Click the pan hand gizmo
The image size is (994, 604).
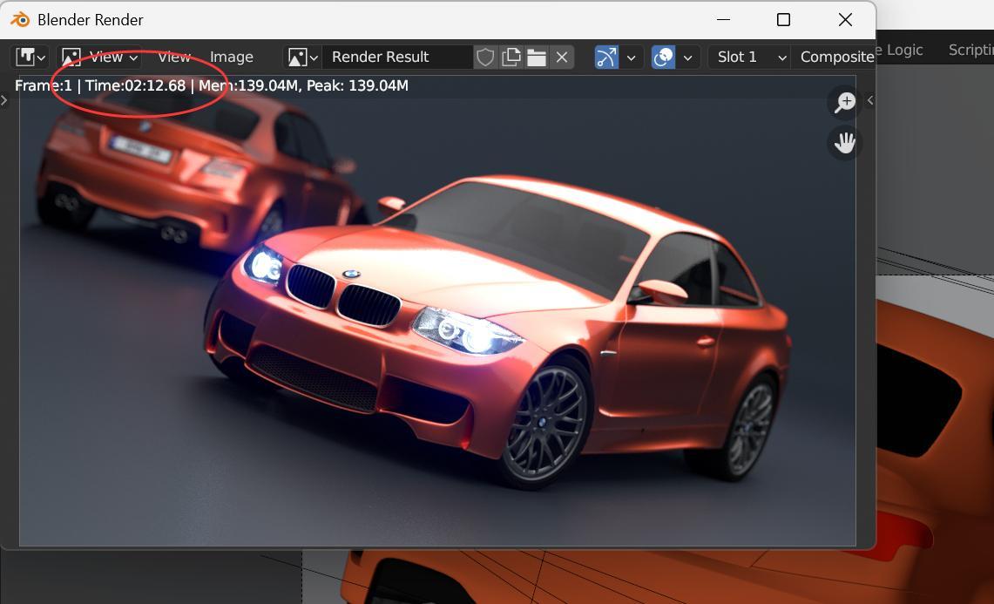[x=844, y=143]
